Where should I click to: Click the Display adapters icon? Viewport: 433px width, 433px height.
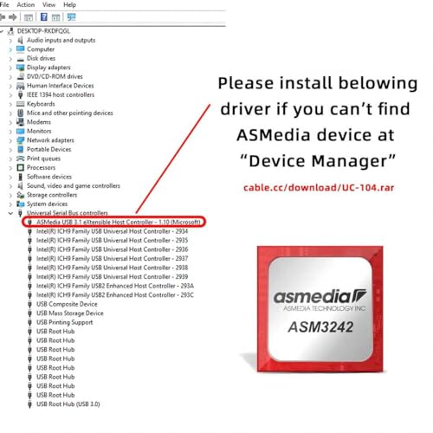tap(21, 68)
